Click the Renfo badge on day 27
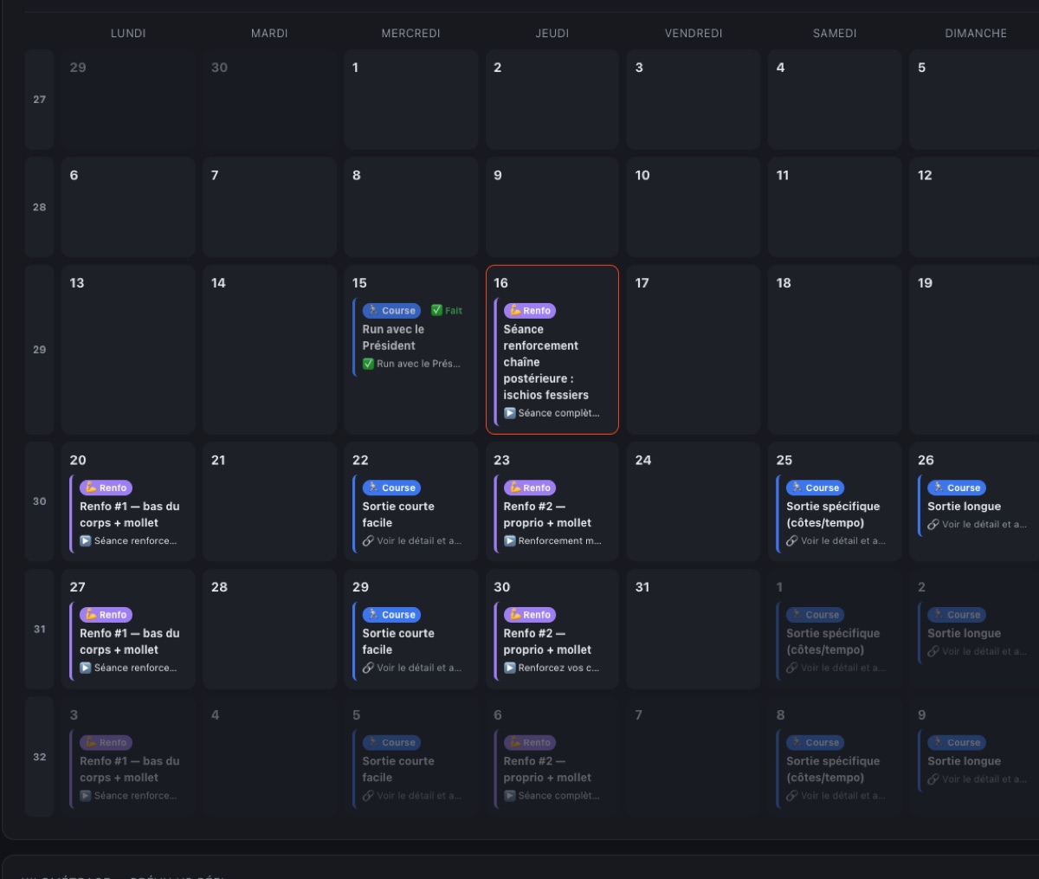1039x879 pixels. coord(106,615)
